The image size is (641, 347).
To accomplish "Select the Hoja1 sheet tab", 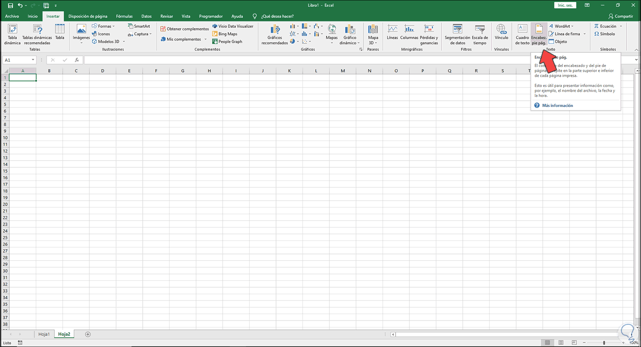I will (44, 334).
